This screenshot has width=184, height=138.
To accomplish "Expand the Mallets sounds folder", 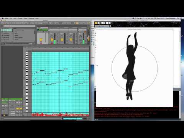I will tap(16, 39).
